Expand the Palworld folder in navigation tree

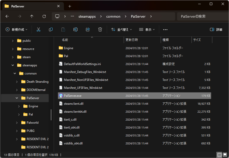click(x=17, y=123)
